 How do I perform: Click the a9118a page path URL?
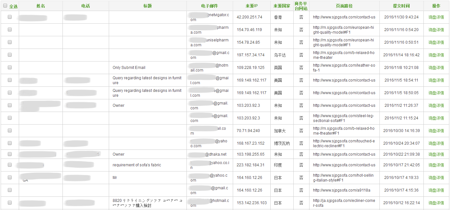(342, 190)
